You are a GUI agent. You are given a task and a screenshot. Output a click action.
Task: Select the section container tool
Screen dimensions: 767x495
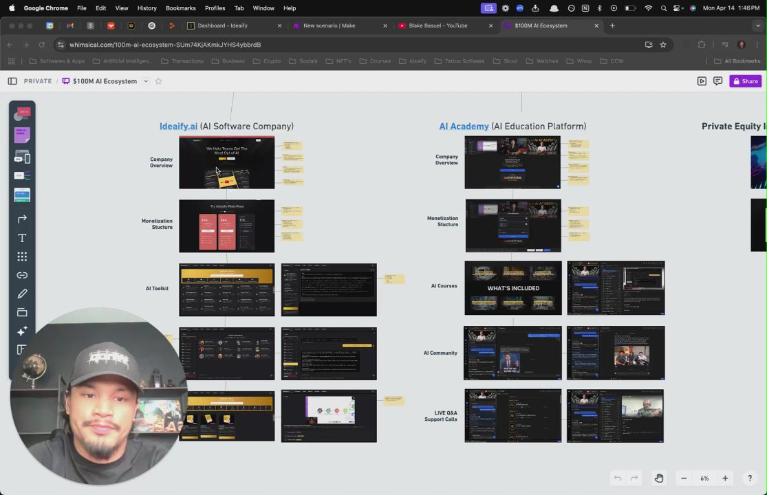(22, 312)
